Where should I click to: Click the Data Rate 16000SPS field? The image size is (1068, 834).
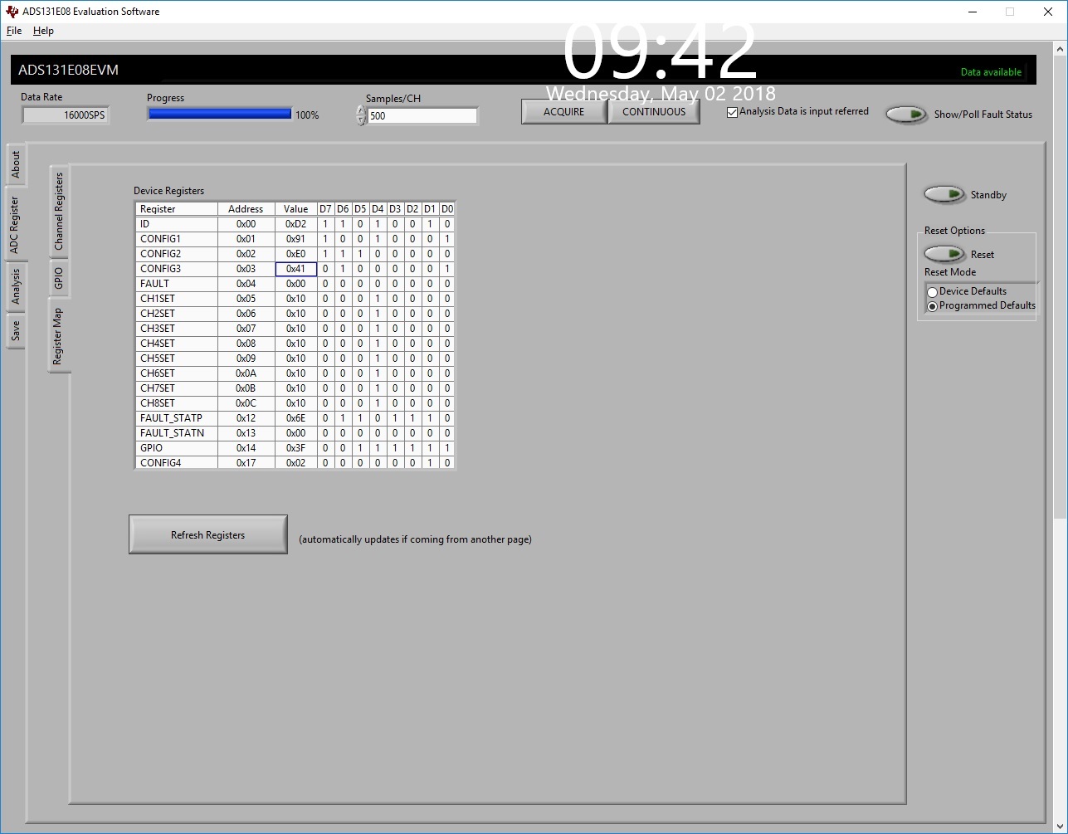pyautogui.click(x=66, y=115)
